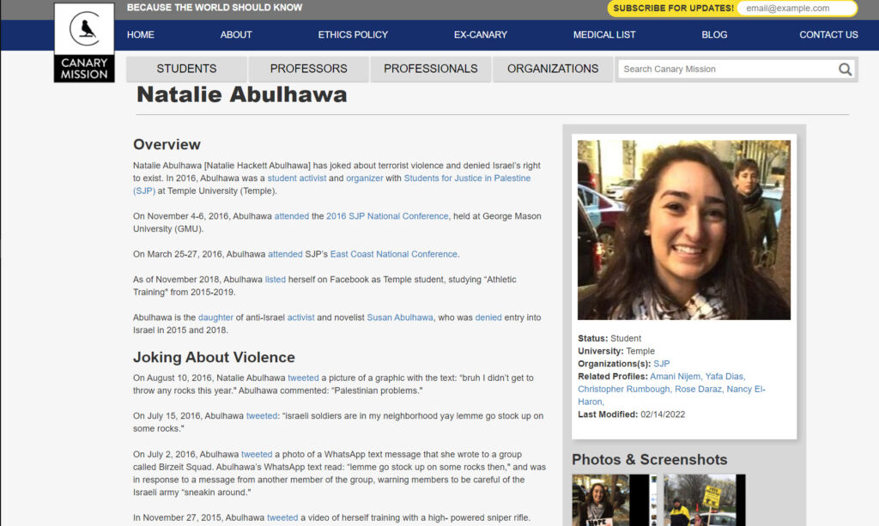The height and width of the screenshot is (526, 879).
Task: Click 'Because the World Should Know' tagline
Action: click(214, 8)
